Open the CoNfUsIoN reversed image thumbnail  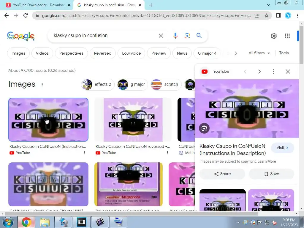[x=133, y=120]
